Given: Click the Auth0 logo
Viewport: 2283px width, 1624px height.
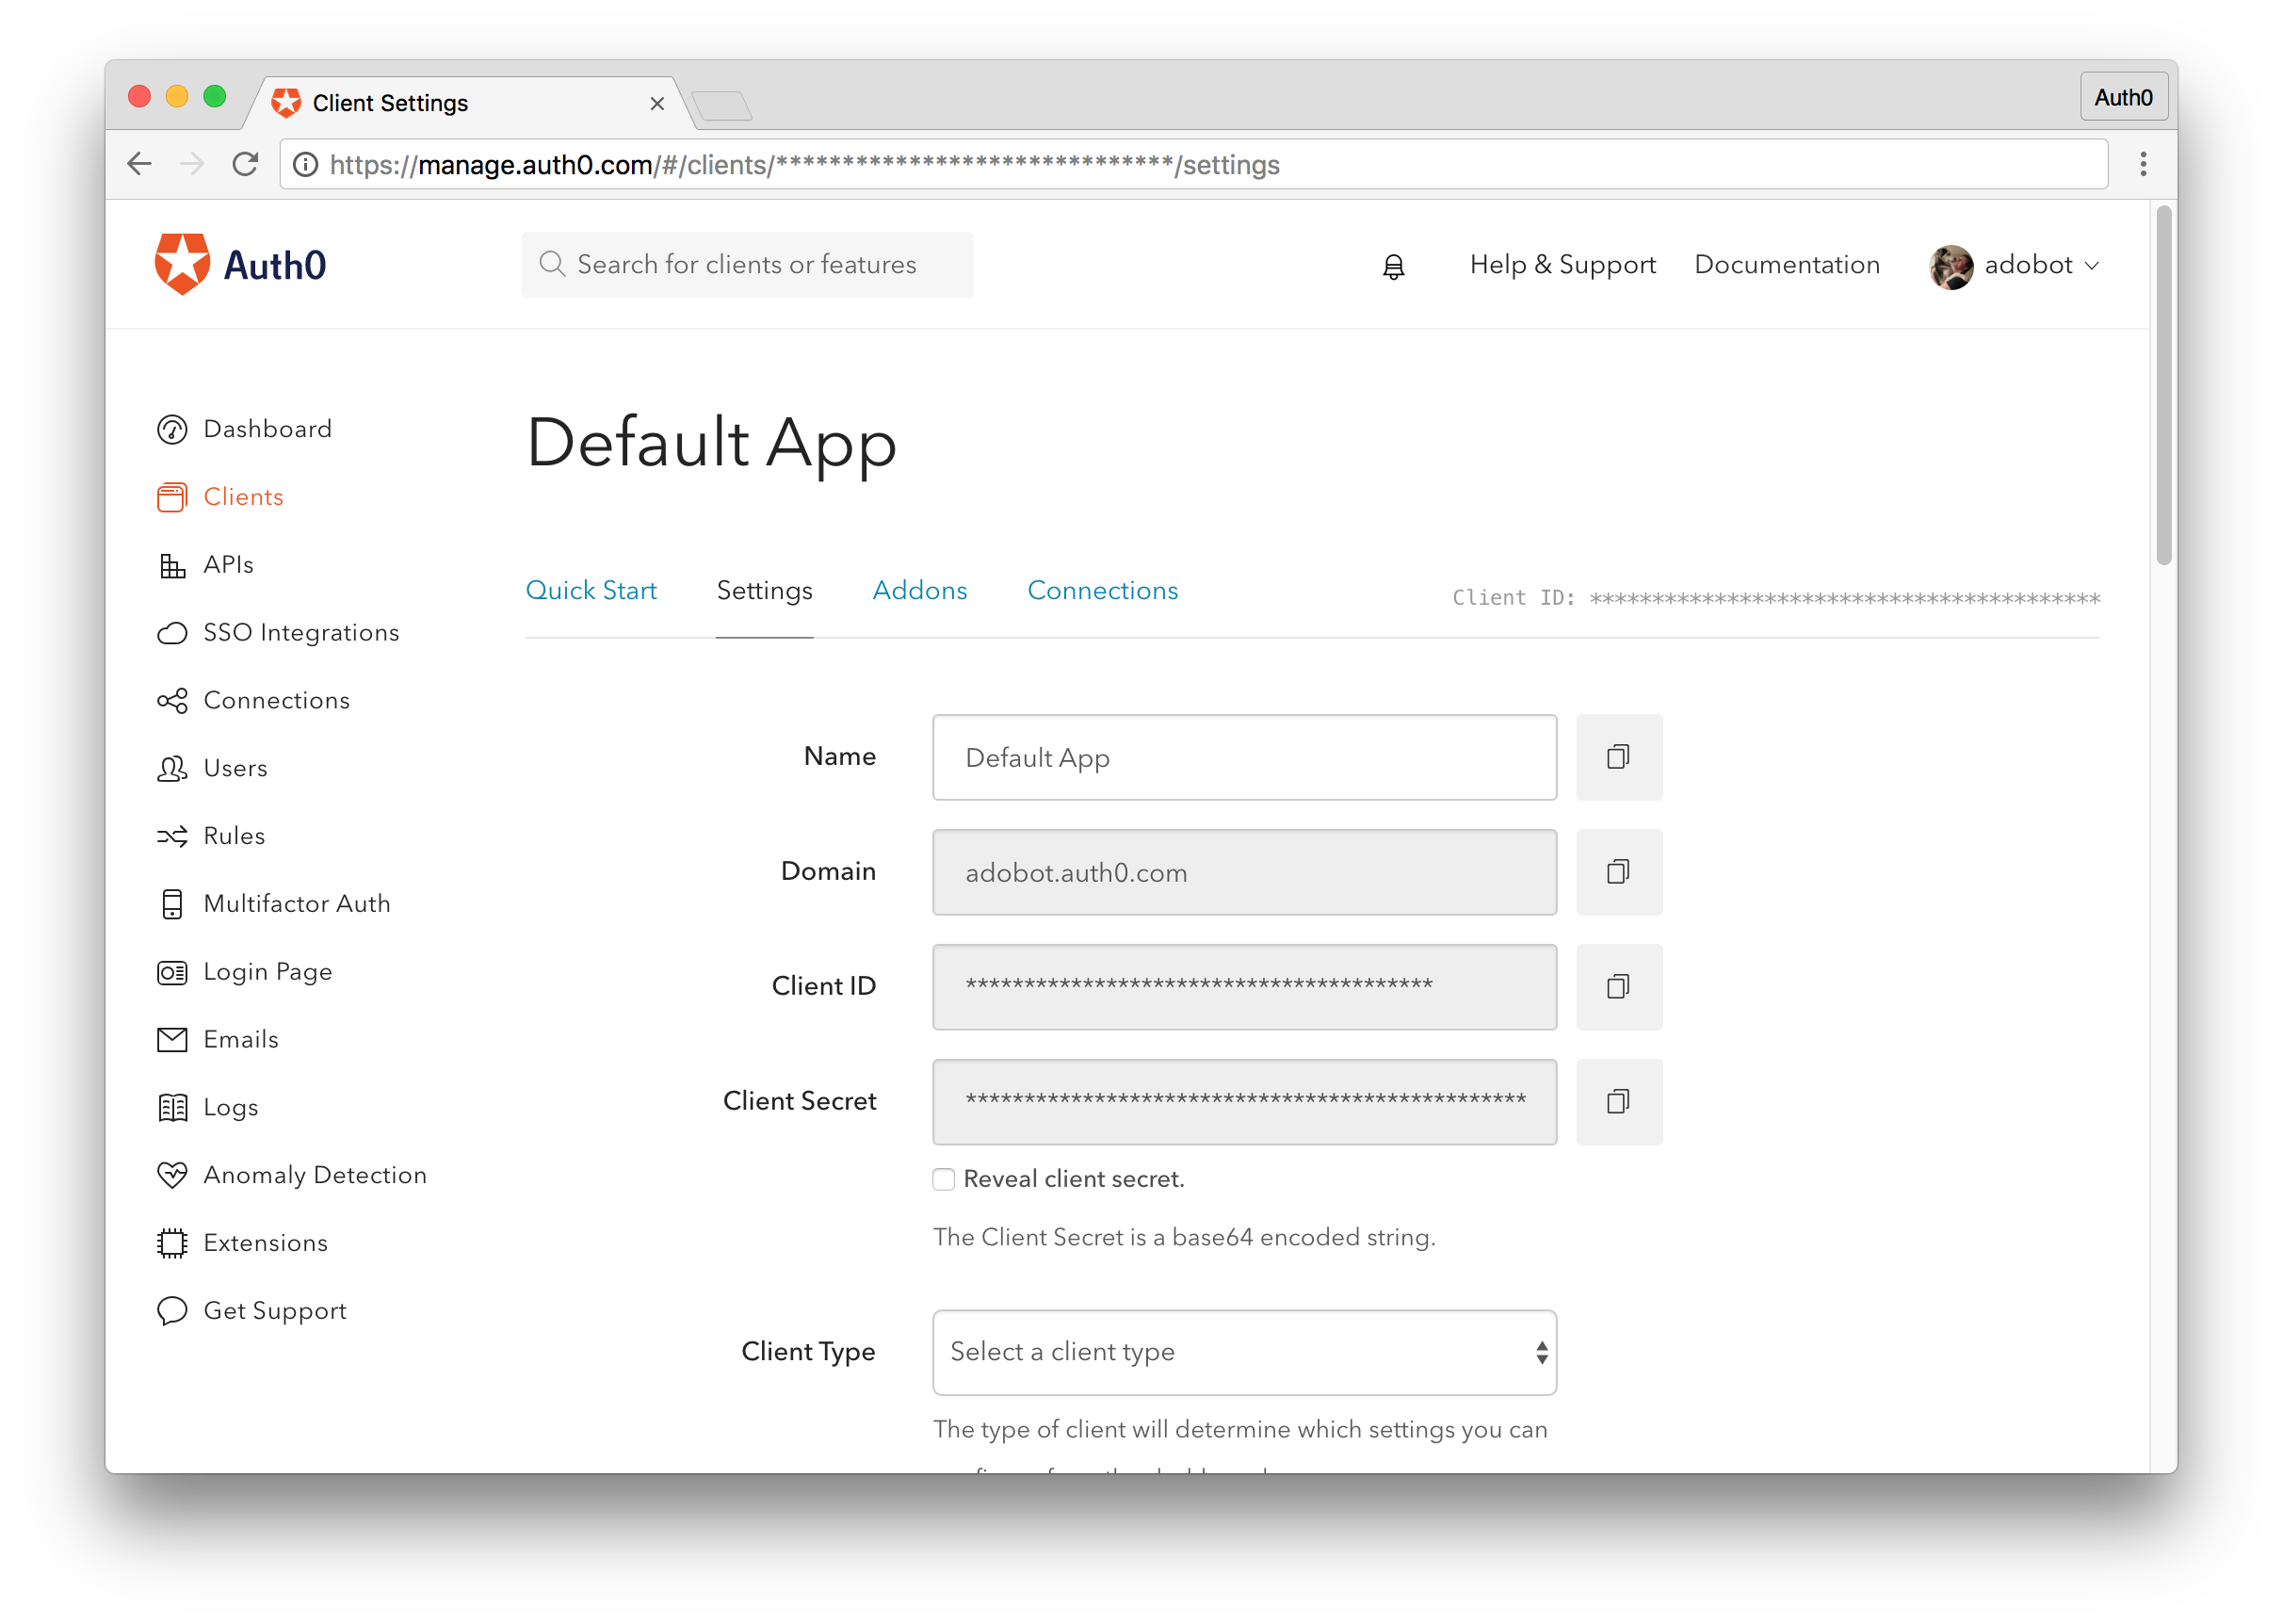Looking at the screenshot, I should [x=241, y=265].
